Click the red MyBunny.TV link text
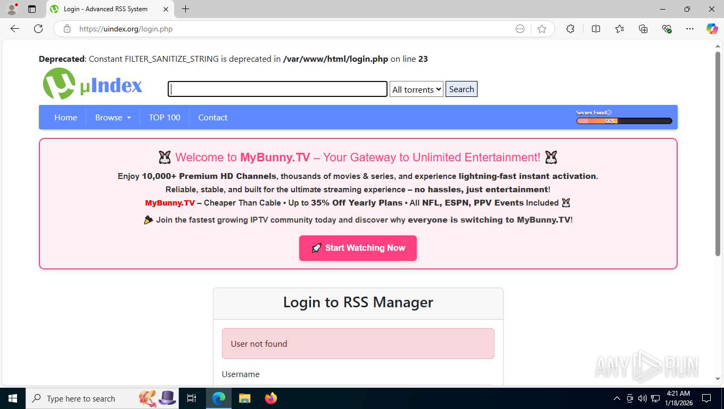 point(170,203)
